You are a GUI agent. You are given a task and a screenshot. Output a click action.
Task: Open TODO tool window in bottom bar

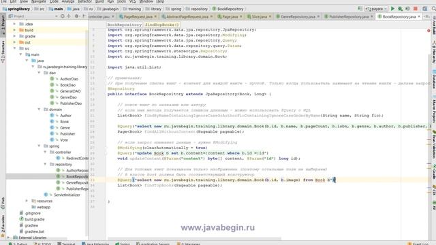click(42, 244)
